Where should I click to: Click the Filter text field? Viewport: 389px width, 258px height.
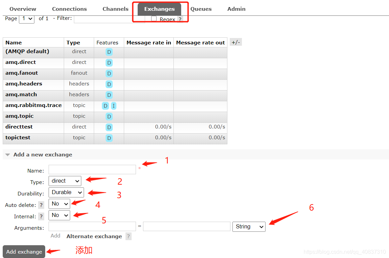[x=109, y=19]
